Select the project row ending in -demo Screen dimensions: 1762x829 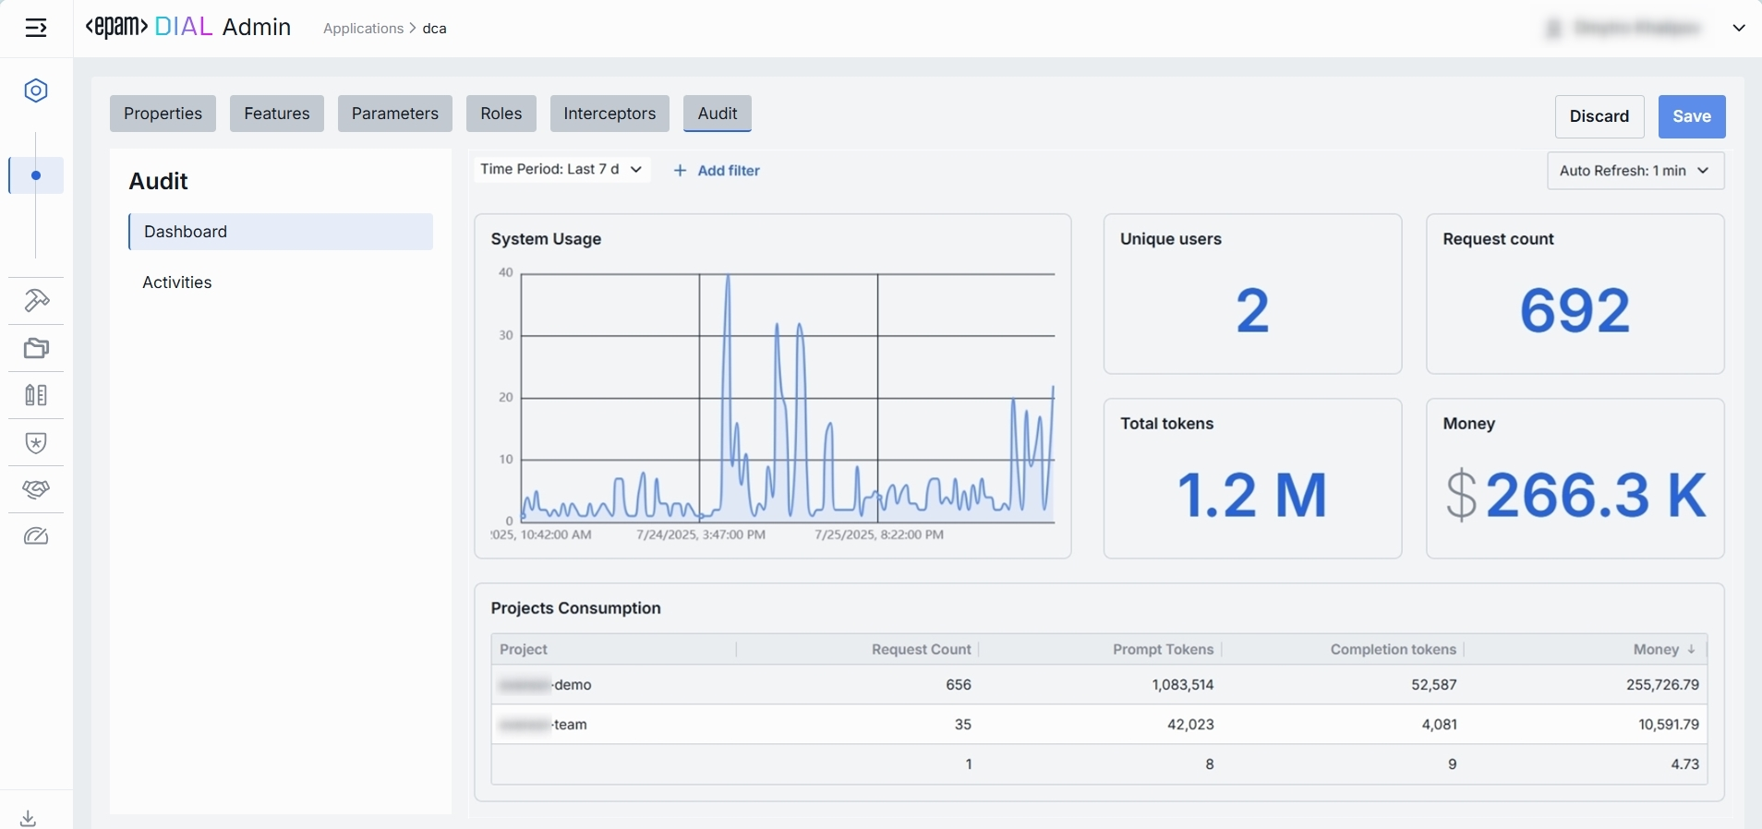click(1099, 685)
